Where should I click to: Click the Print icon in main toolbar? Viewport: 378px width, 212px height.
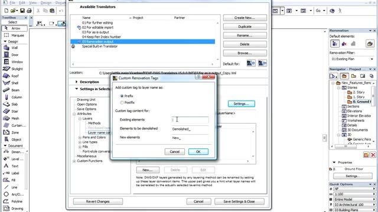point(29,11)
